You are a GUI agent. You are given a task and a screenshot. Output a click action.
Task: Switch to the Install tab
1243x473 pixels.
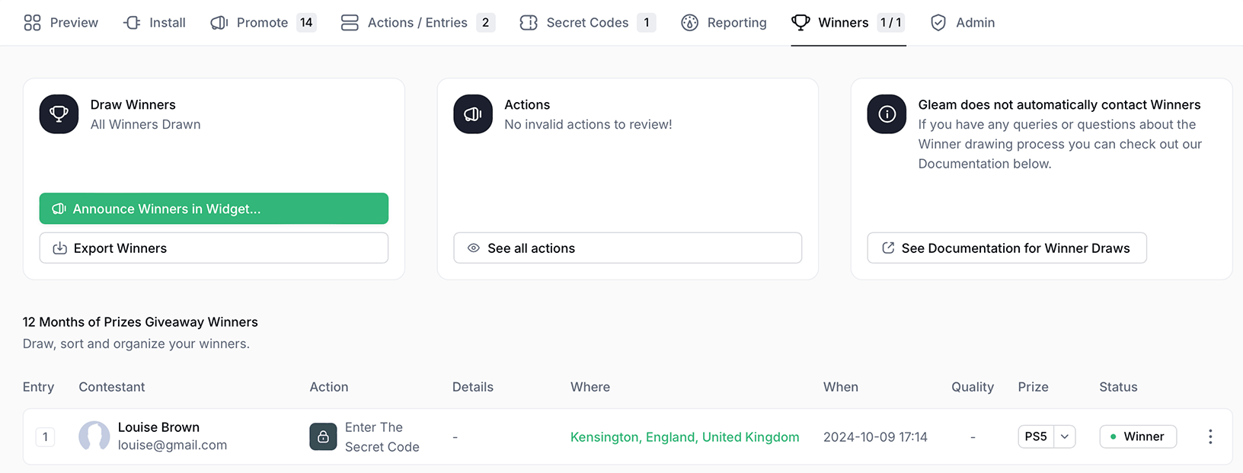[155, 23]
